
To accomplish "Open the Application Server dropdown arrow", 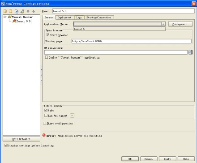I will click(163, 24).
